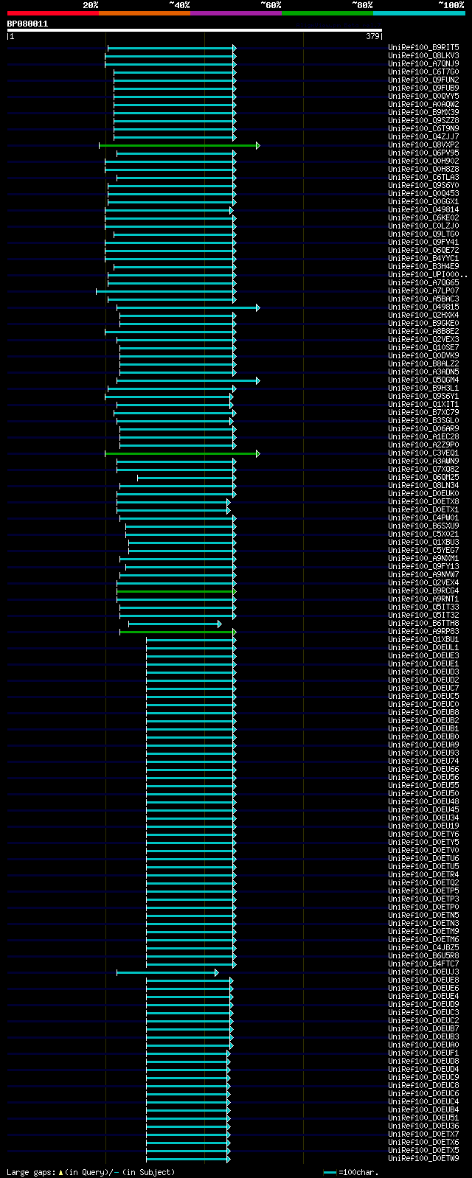472x1178 pixels.
Task: Select the UniRef100_D0EUF1 label
Action: 423,1053
